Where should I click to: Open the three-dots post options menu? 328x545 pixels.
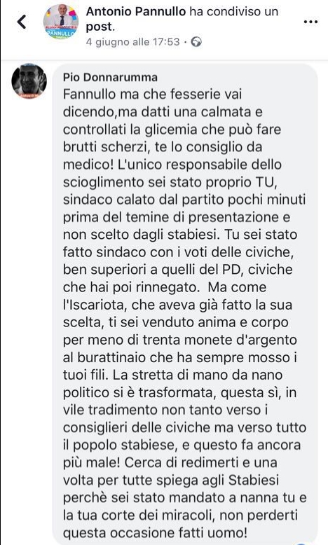tap(310, 22)
